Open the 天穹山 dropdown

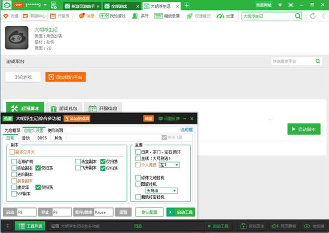[162, 191]
